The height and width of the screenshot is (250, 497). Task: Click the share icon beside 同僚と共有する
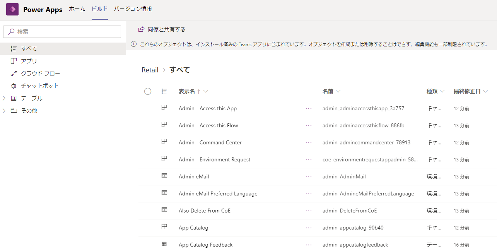(141, 29)
